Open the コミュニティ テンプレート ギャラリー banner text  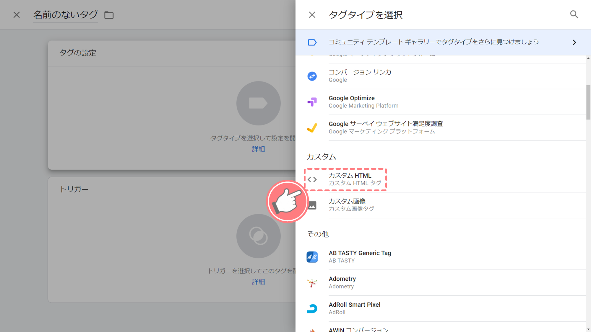tap(433, 42)
